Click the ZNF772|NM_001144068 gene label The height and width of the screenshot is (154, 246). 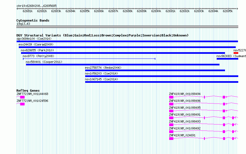click(32, 94)
